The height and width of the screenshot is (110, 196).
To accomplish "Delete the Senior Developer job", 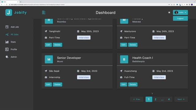I will 58,84.
